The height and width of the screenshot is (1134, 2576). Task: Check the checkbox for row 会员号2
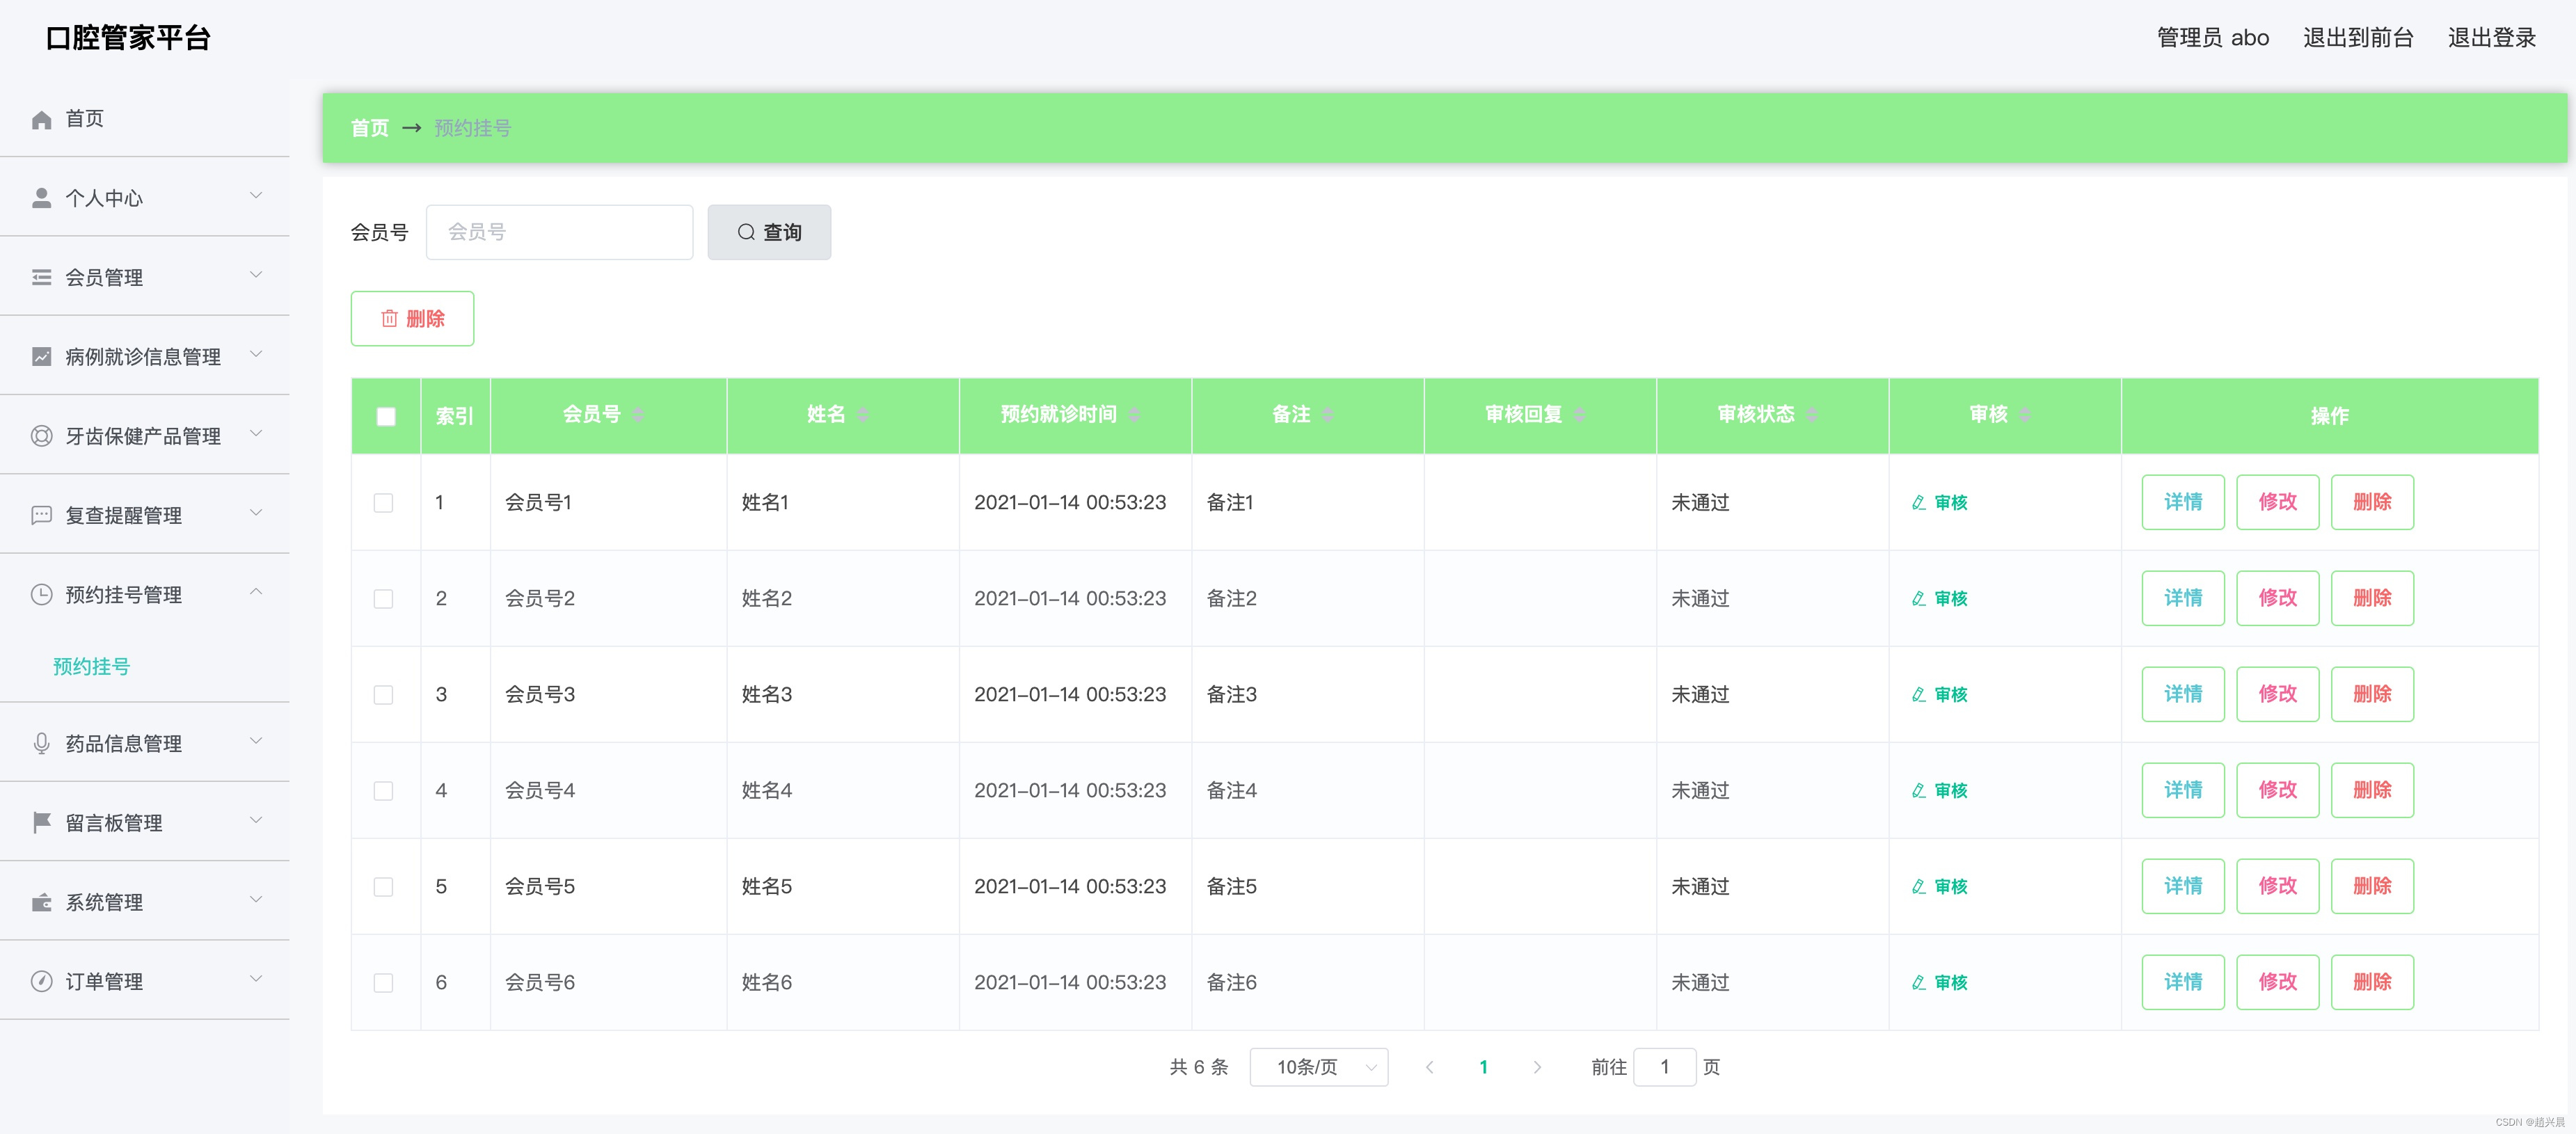[x=383, y=598]
